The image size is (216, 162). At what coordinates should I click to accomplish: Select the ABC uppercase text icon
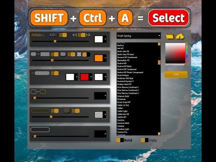54,35
